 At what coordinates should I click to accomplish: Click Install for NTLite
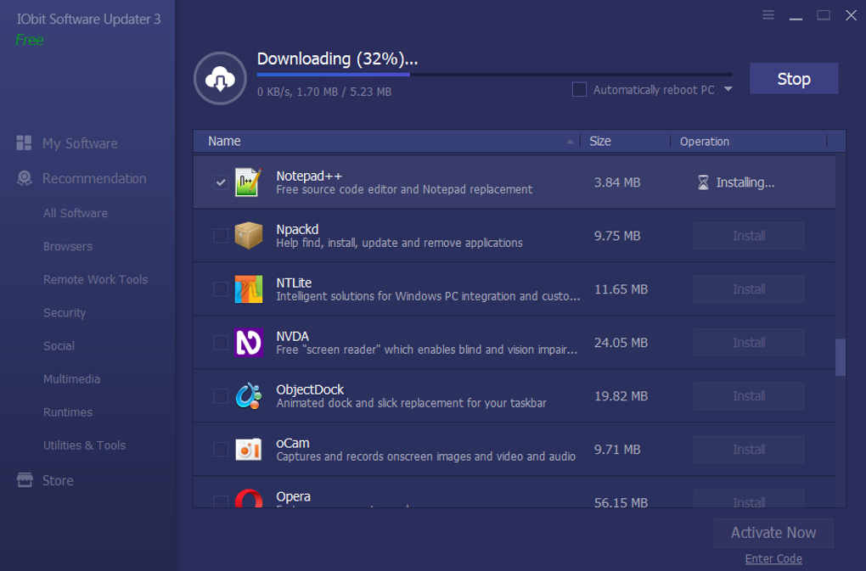coord(749,289)
